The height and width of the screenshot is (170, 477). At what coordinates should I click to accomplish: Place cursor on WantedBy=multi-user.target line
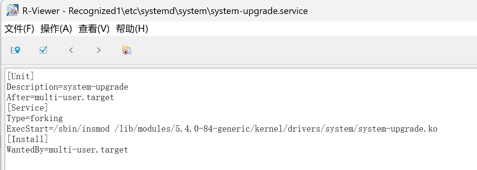tap(67, 150)
